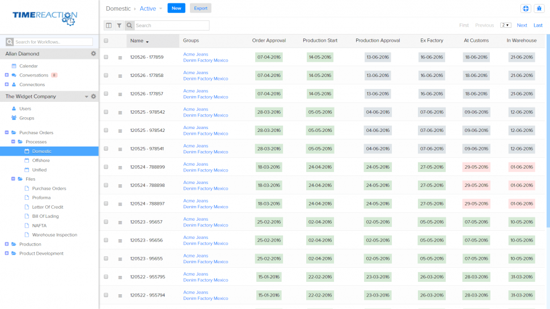Image resolution: width=550 pixels, height=309 pixels.
Task: Click the bug report icon
Action: click(539, 8)
